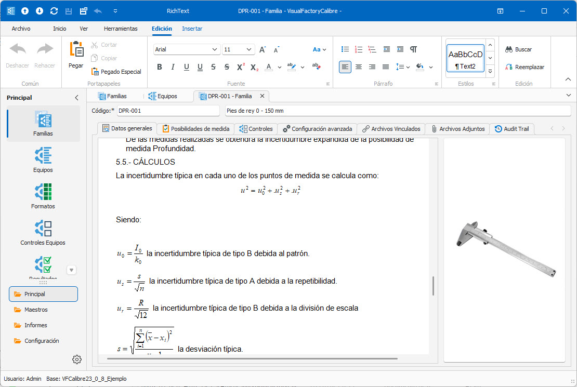Open the Posibilidades de medida tab
The image size is (577, 387).
[196, 129]
